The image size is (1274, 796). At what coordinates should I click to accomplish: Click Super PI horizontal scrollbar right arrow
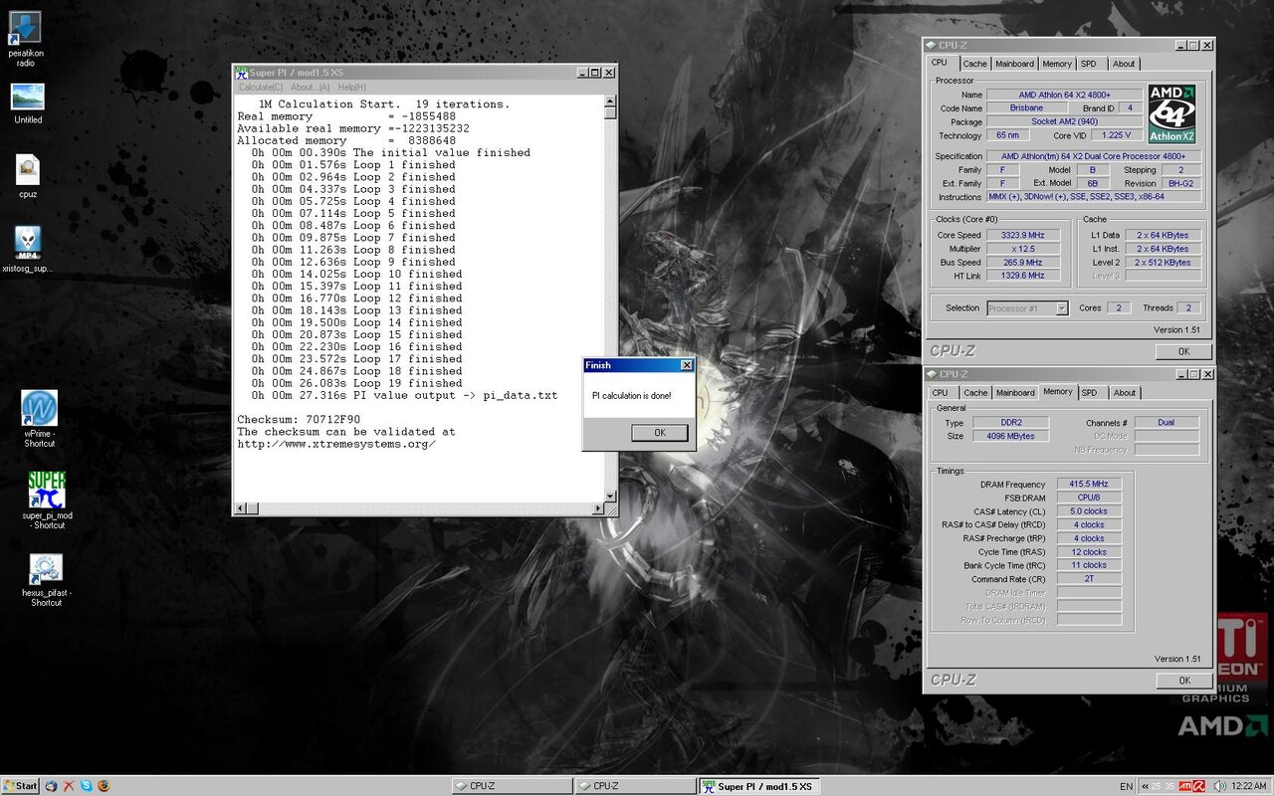(599, 509)
